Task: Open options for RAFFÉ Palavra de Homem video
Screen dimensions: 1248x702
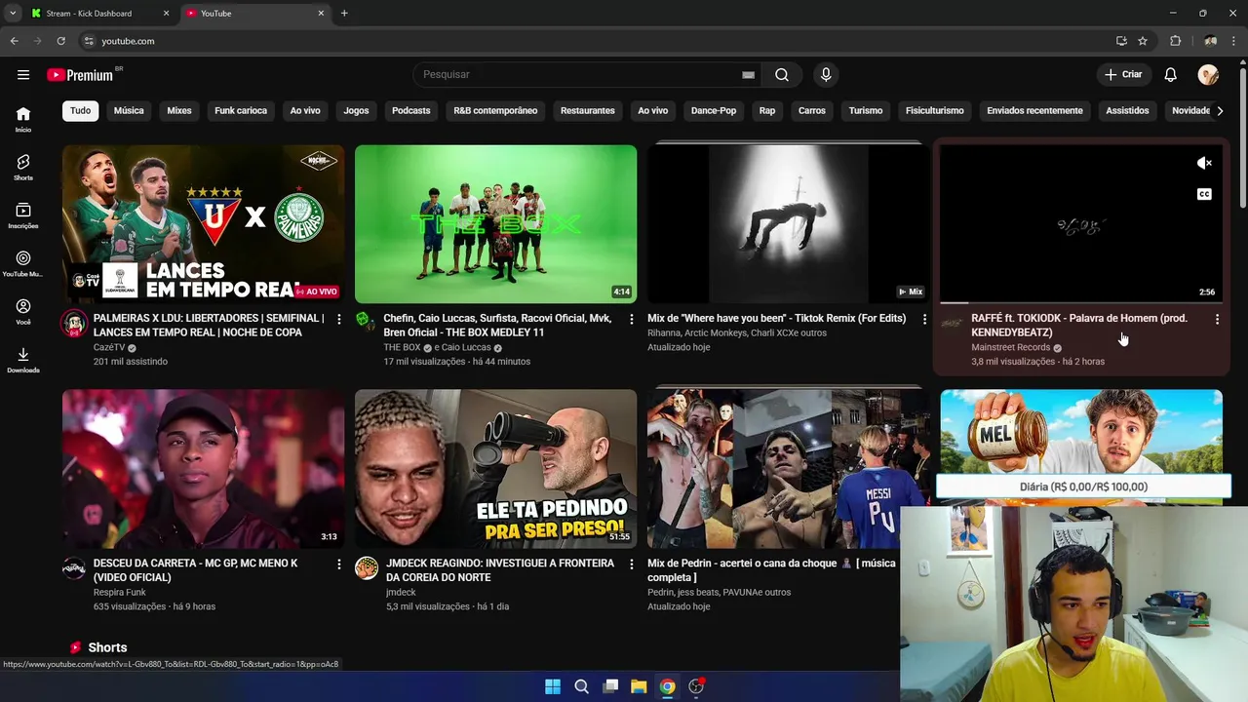Action: click(x=1217, y=319)
